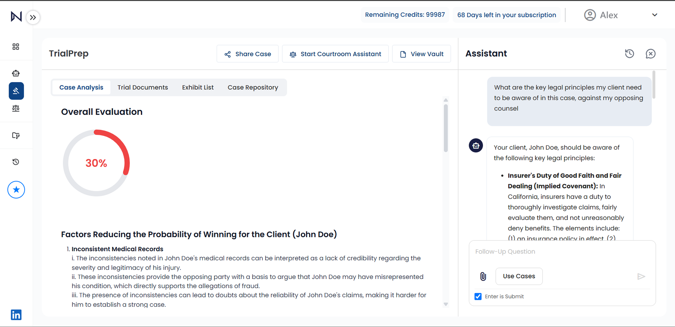Open the Exhibit List tab

coord(198,87)
